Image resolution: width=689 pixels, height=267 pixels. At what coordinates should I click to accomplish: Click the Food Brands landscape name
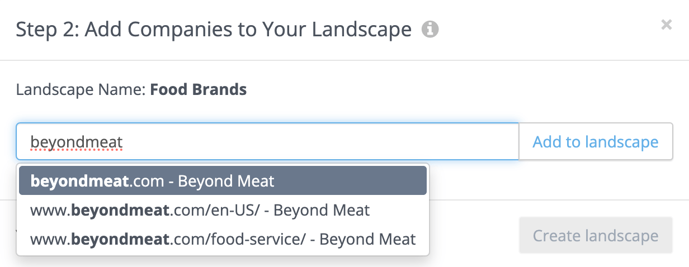point(199,89)
